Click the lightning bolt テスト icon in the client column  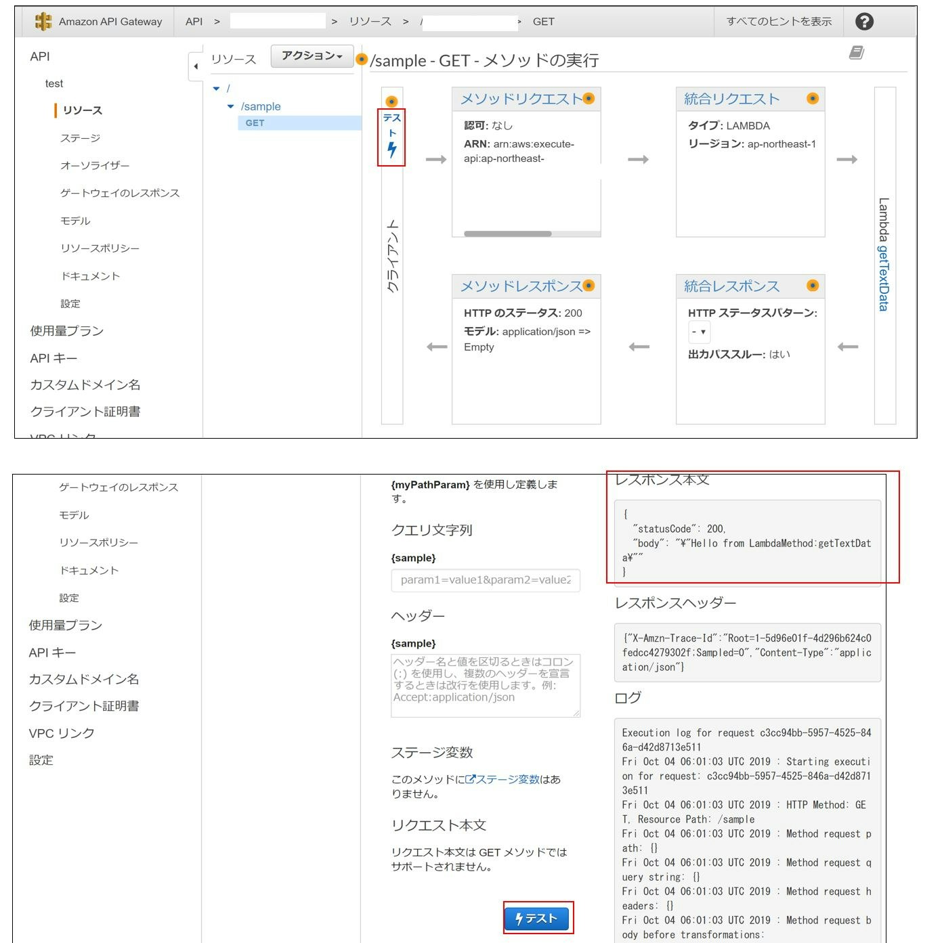point(391,150)
